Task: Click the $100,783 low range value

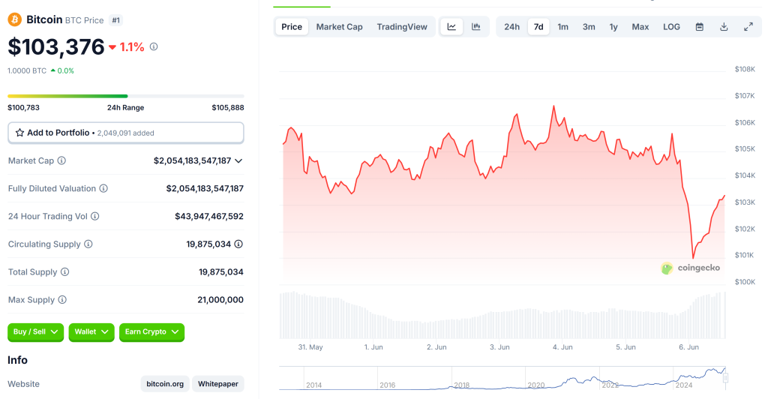Action: 23,108
